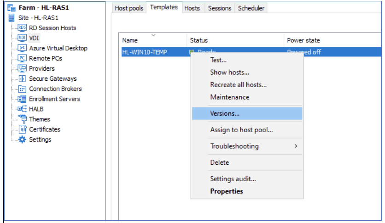This screenshot has width=385, height=223.
Task: Choose Maintenance from context menu
Action: point(247,97)
